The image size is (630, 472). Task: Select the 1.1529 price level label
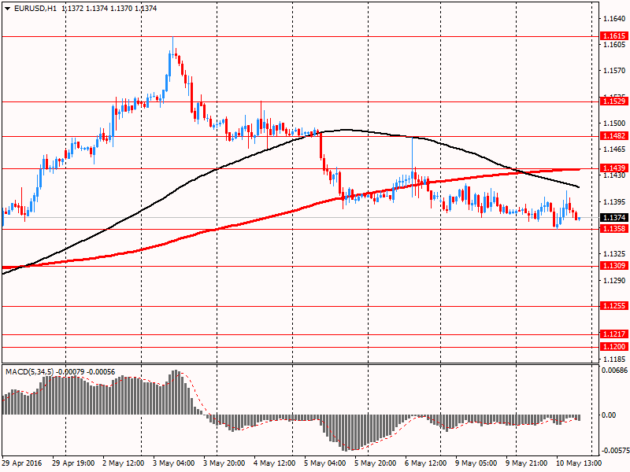[614, 101]
